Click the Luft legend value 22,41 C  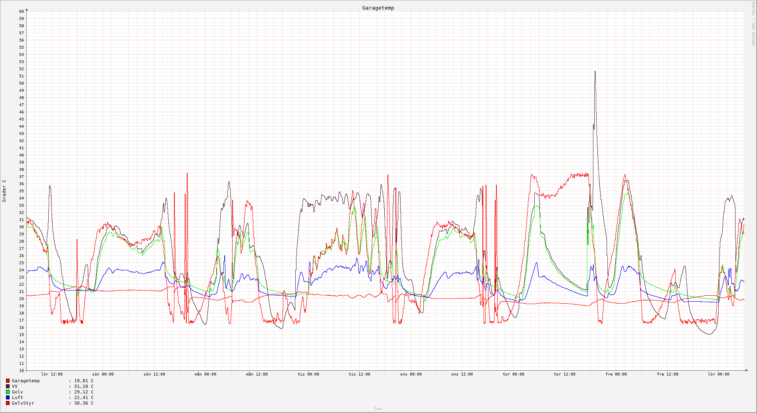click(84, 398)
